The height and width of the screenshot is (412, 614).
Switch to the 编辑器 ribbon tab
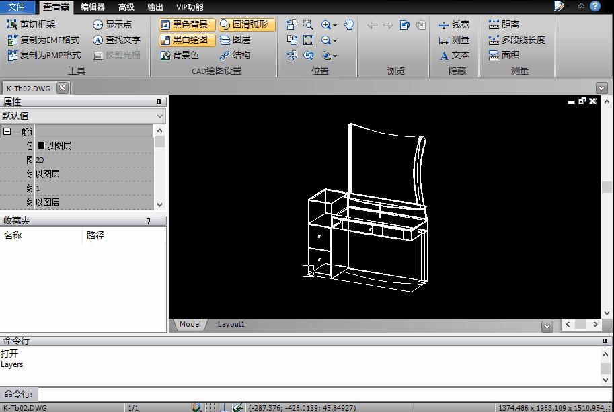[x=92, y=7]
